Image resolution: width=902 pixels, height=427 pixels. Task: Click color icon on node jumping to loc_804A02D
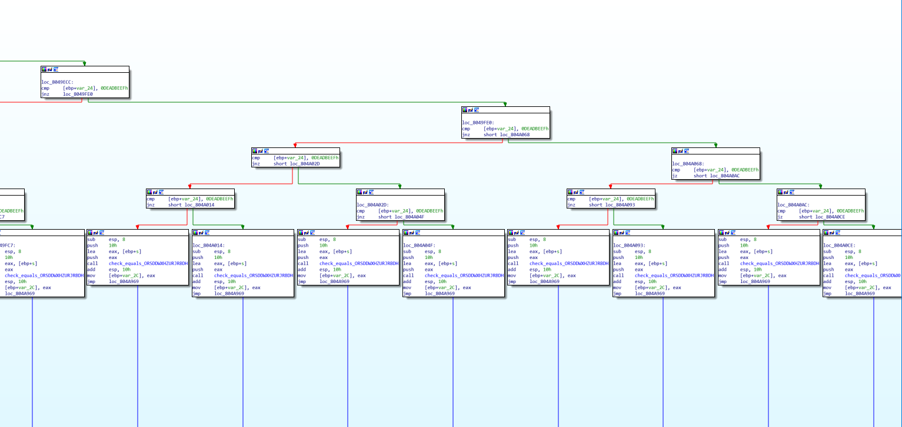(255, 151)
